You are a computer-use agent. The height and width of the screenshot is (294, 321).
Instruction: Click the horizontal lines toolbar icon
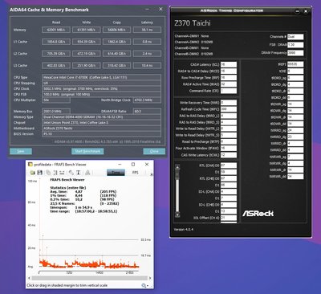pos(62,173)
